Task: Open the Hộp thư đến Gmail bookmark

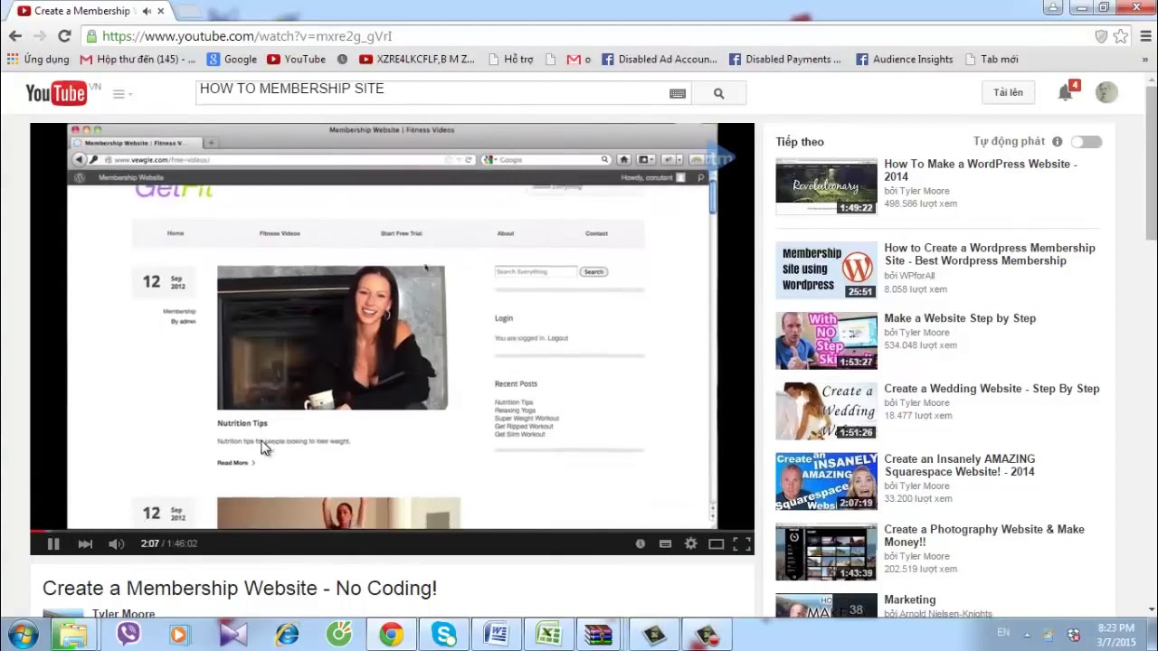Action: coord(138,60)
